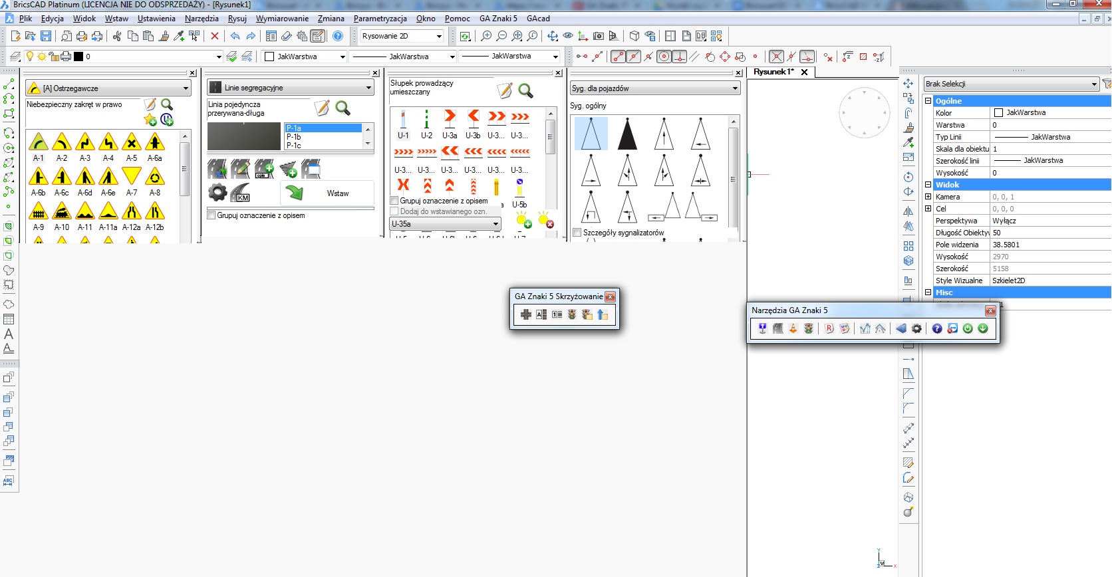Viewport: 1112px width, 577px height.
Task: Open the Rysowanie 2D workspace dropdown
Action: tap(402, 36)
